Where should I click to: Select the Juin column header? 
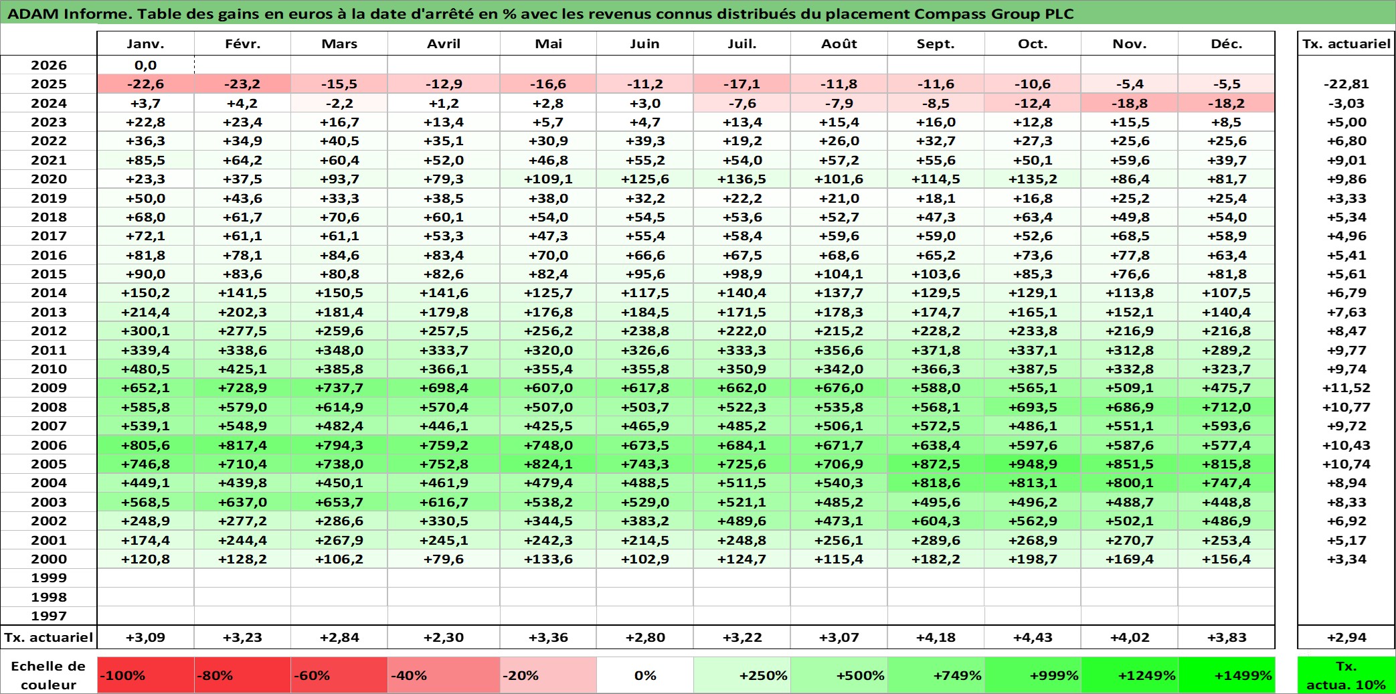(645, 44)
